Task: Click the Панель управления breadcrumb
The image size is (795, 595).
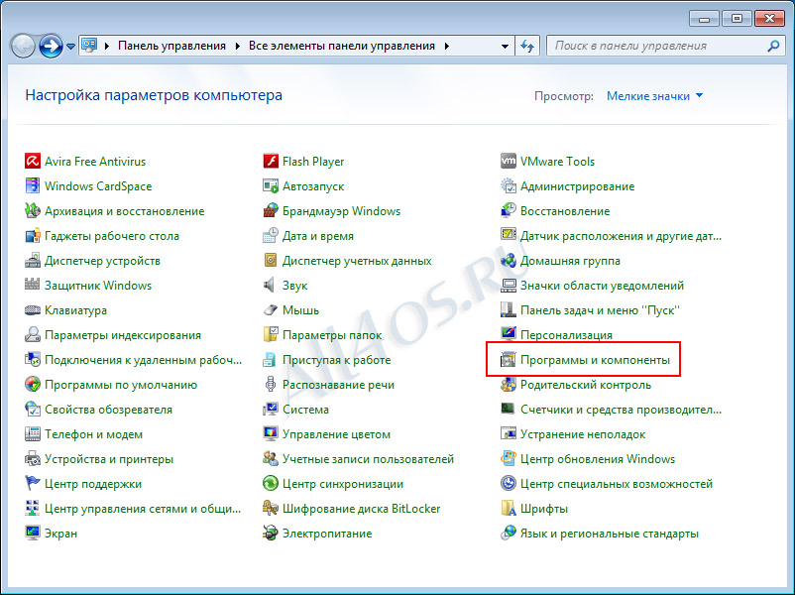Action: coord(171,47)
